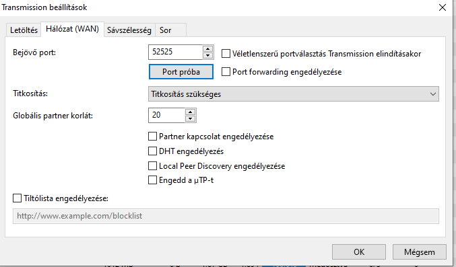Tick the Engedd a µTP-t checkbox

tap(152, 180)
